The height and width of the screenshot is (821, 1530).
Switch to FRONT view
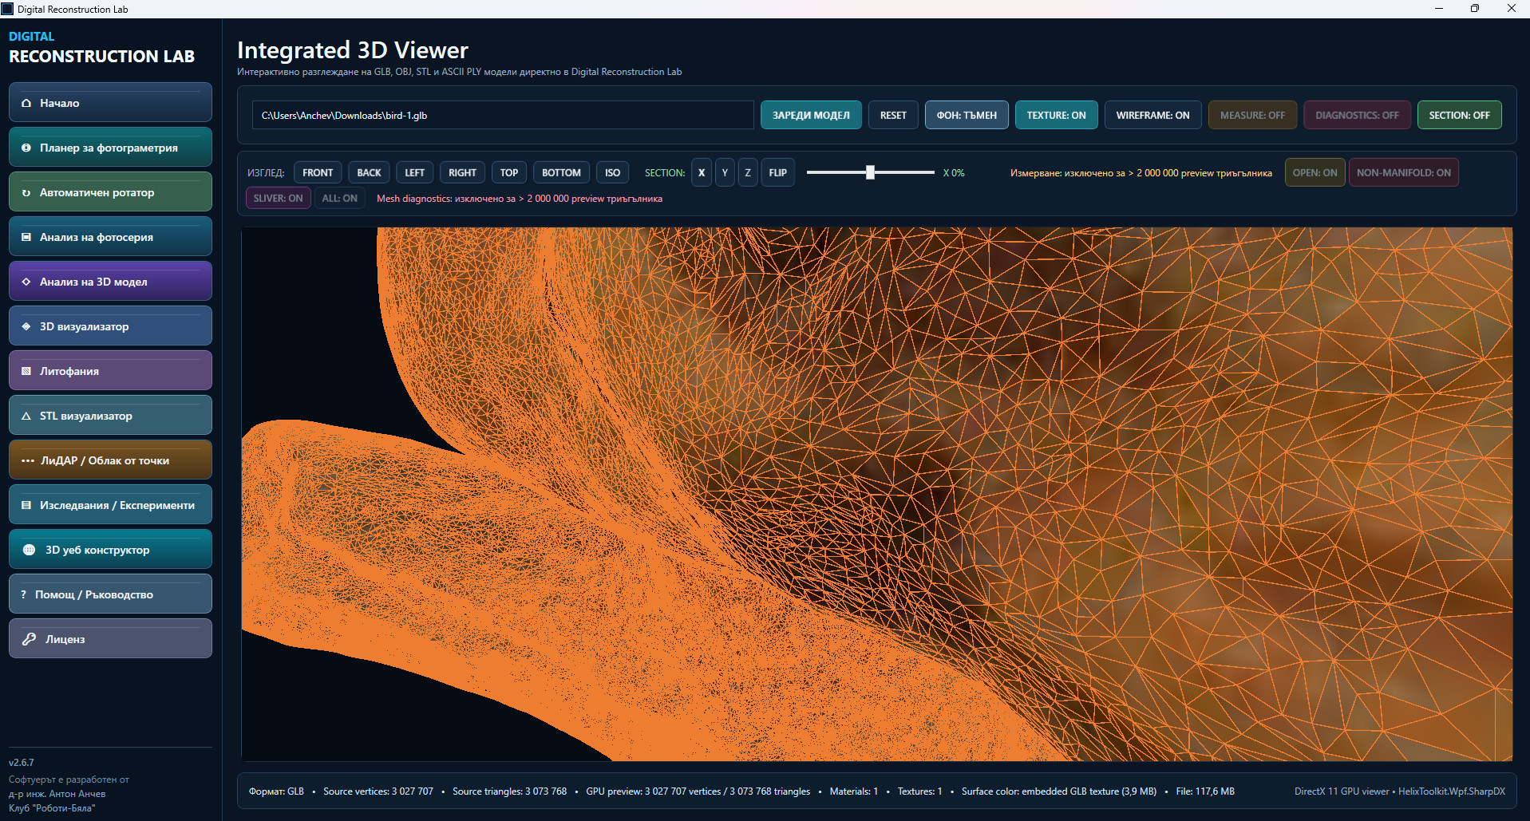[318, 172]
